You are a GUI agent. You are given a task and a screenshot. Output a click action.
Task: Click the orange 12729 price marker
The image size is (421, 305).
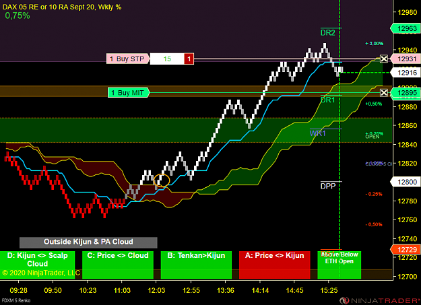[405, 249]
